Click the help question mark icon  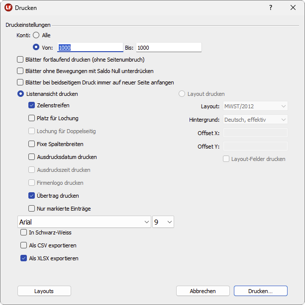click(271, 8)
